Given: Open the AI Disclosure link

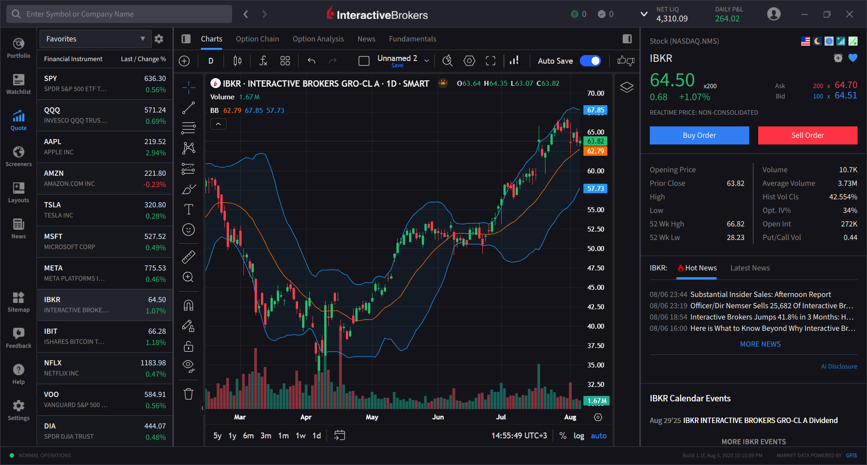Looking at the screenshot, I should tap(839, 367).
